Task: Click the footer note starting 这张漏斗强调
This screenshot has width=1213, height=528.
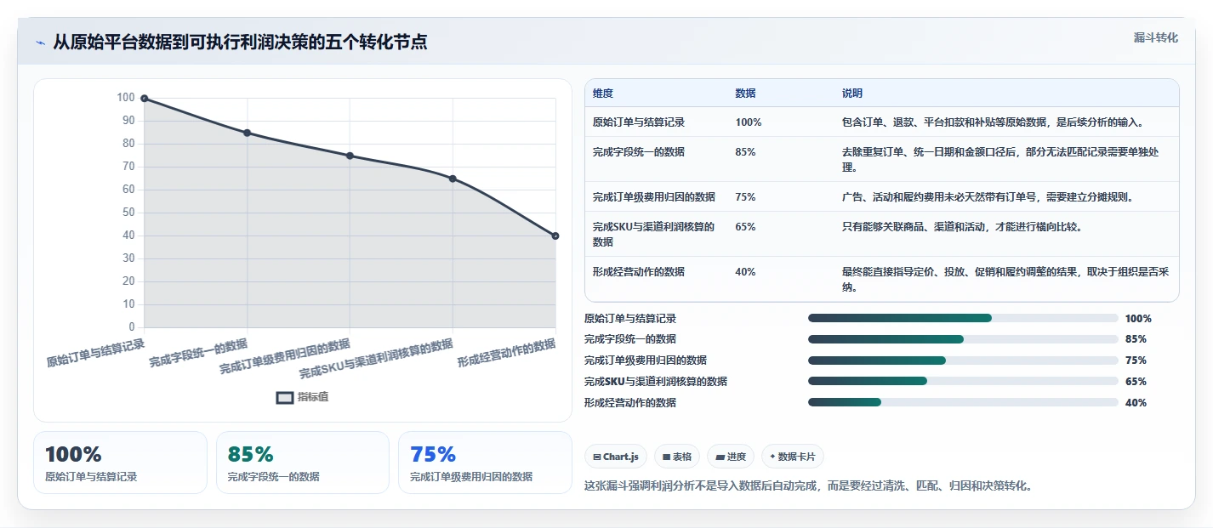Action: [x=808, y=486]
